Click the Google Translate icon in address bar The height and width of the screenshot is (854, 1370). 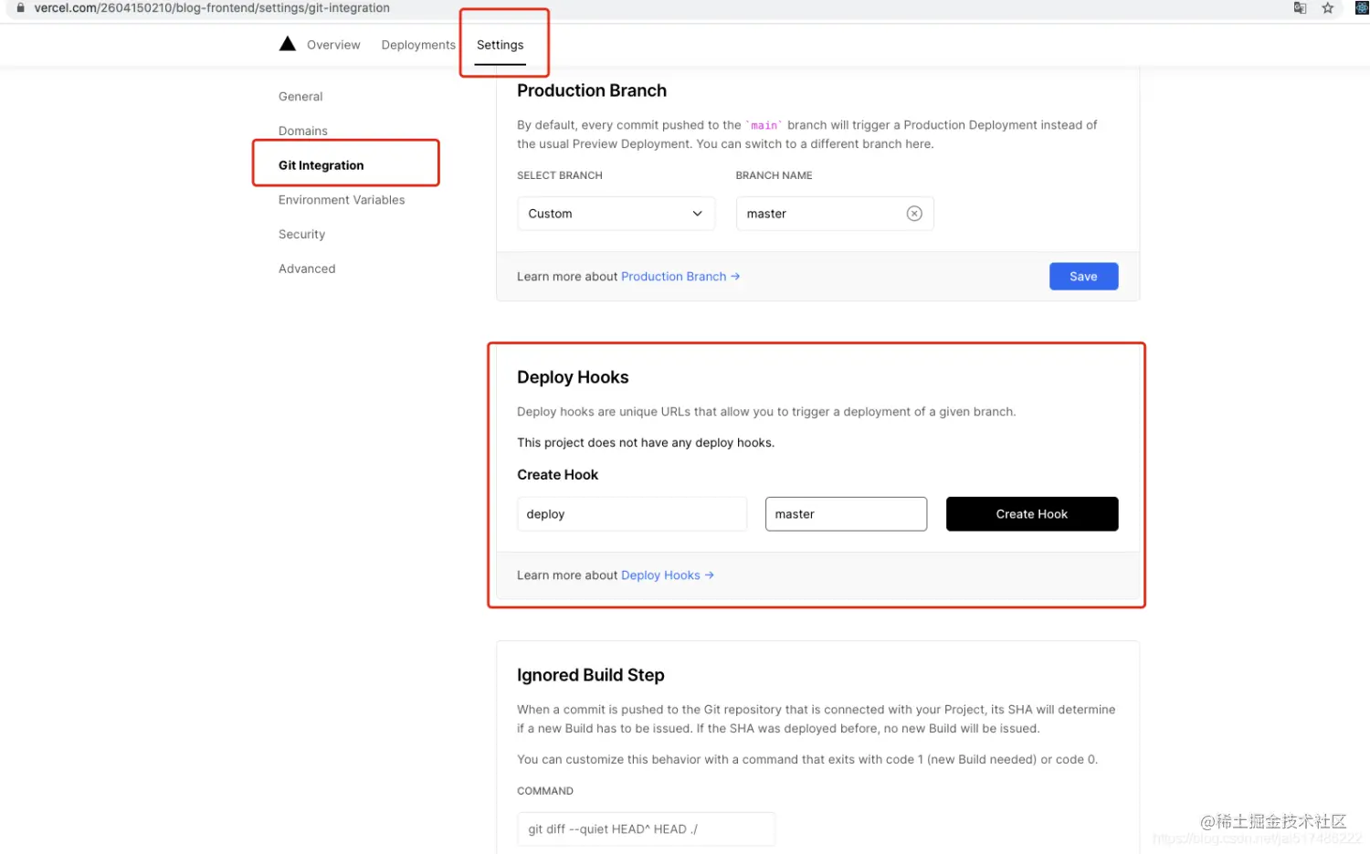point(1300,8)
